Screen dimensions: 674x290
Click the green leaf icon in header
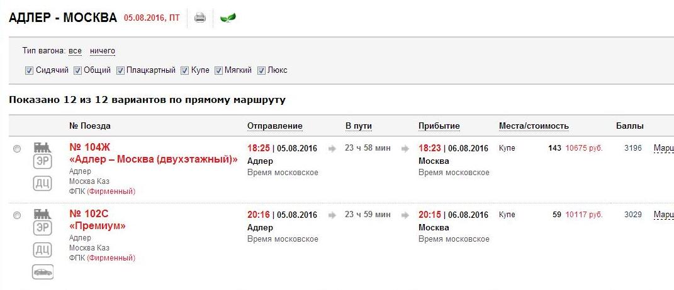click(x=228, y=18)
